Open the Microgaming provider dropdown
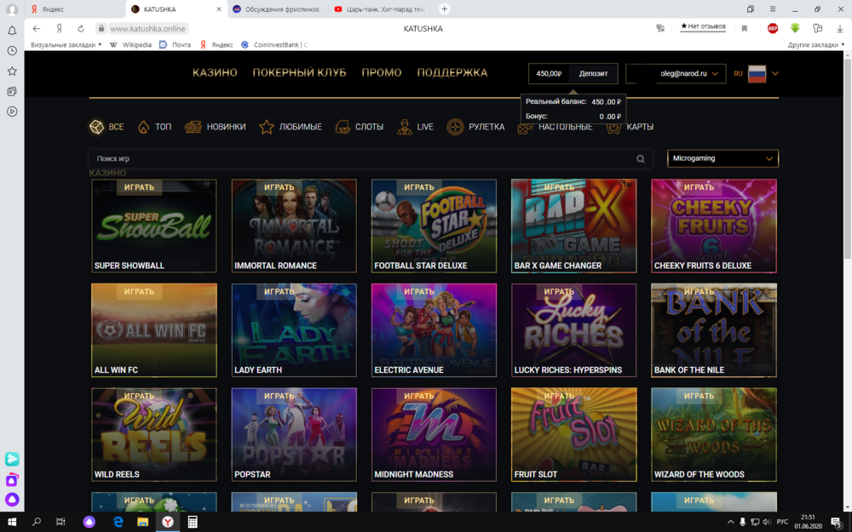 coord(722,158)
